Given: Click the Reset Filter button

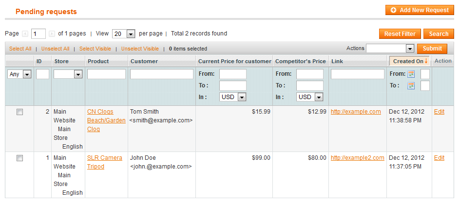Looking at the screenshot, I should point(400,34).
